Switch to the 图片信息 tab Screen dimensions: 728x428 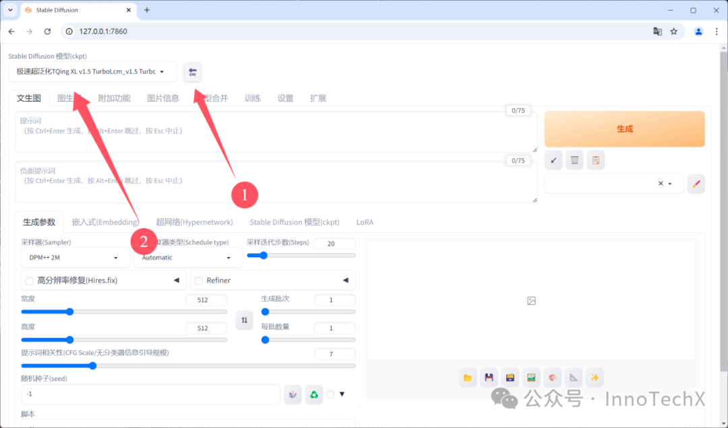[x=163, y=98]
